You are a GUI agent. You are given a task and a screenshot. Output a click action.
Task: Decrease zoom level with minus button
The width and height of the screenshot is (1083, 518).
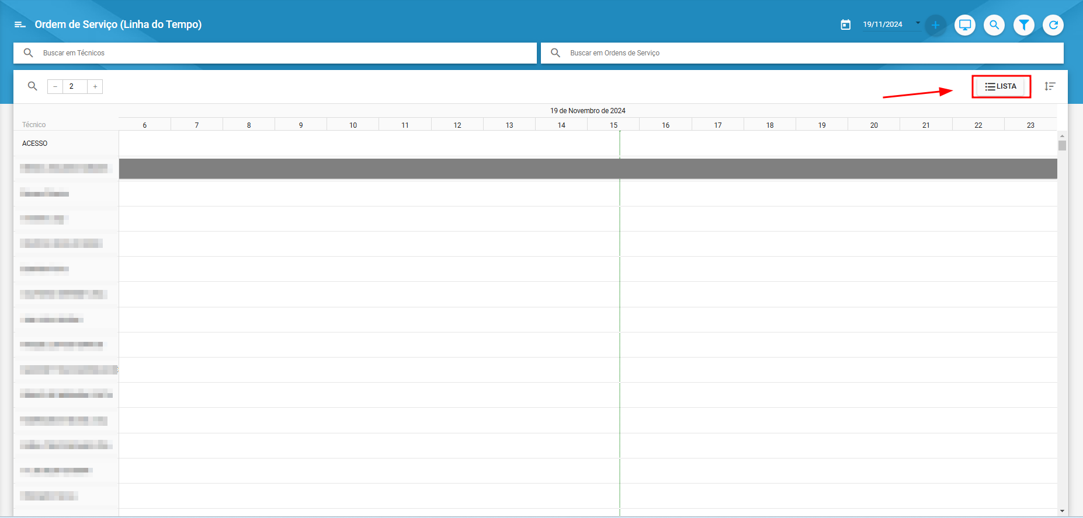(55, 86)
